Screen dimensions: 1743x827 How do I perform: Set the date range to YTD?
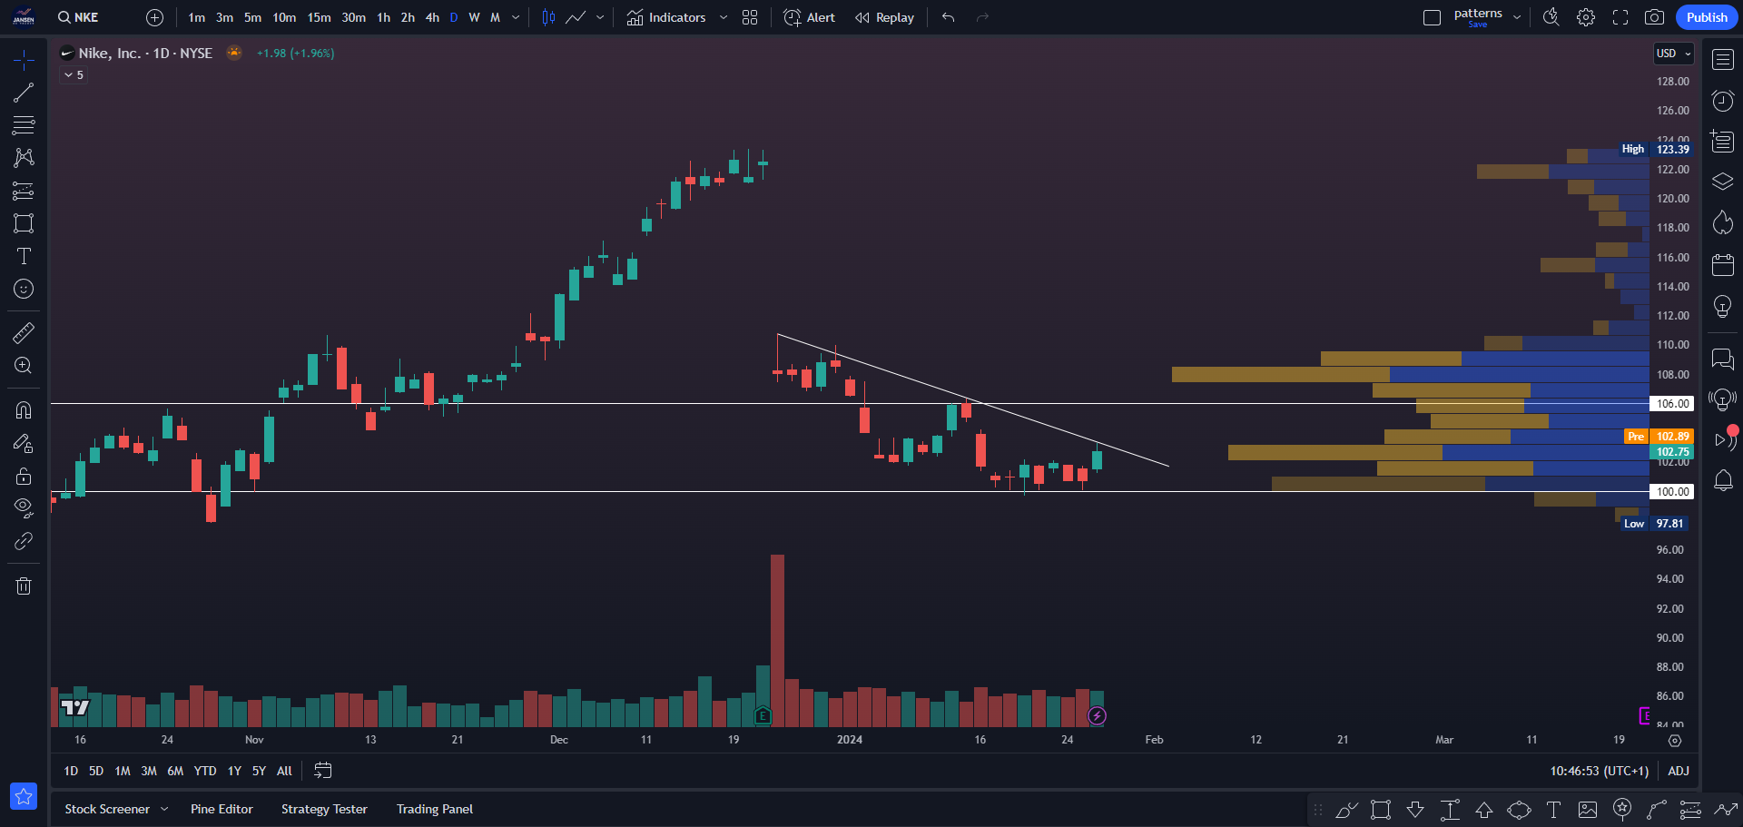[x=205, y=771]
